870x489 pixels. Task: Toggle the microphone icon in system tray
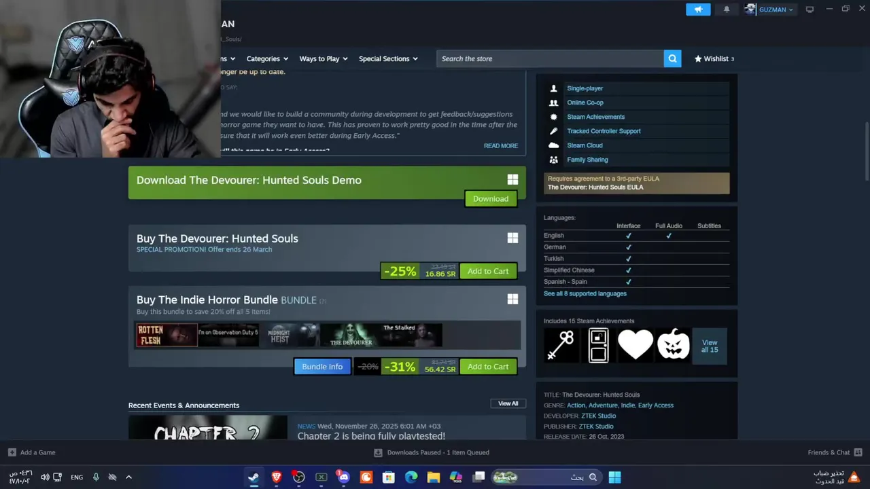click(96, 477)
